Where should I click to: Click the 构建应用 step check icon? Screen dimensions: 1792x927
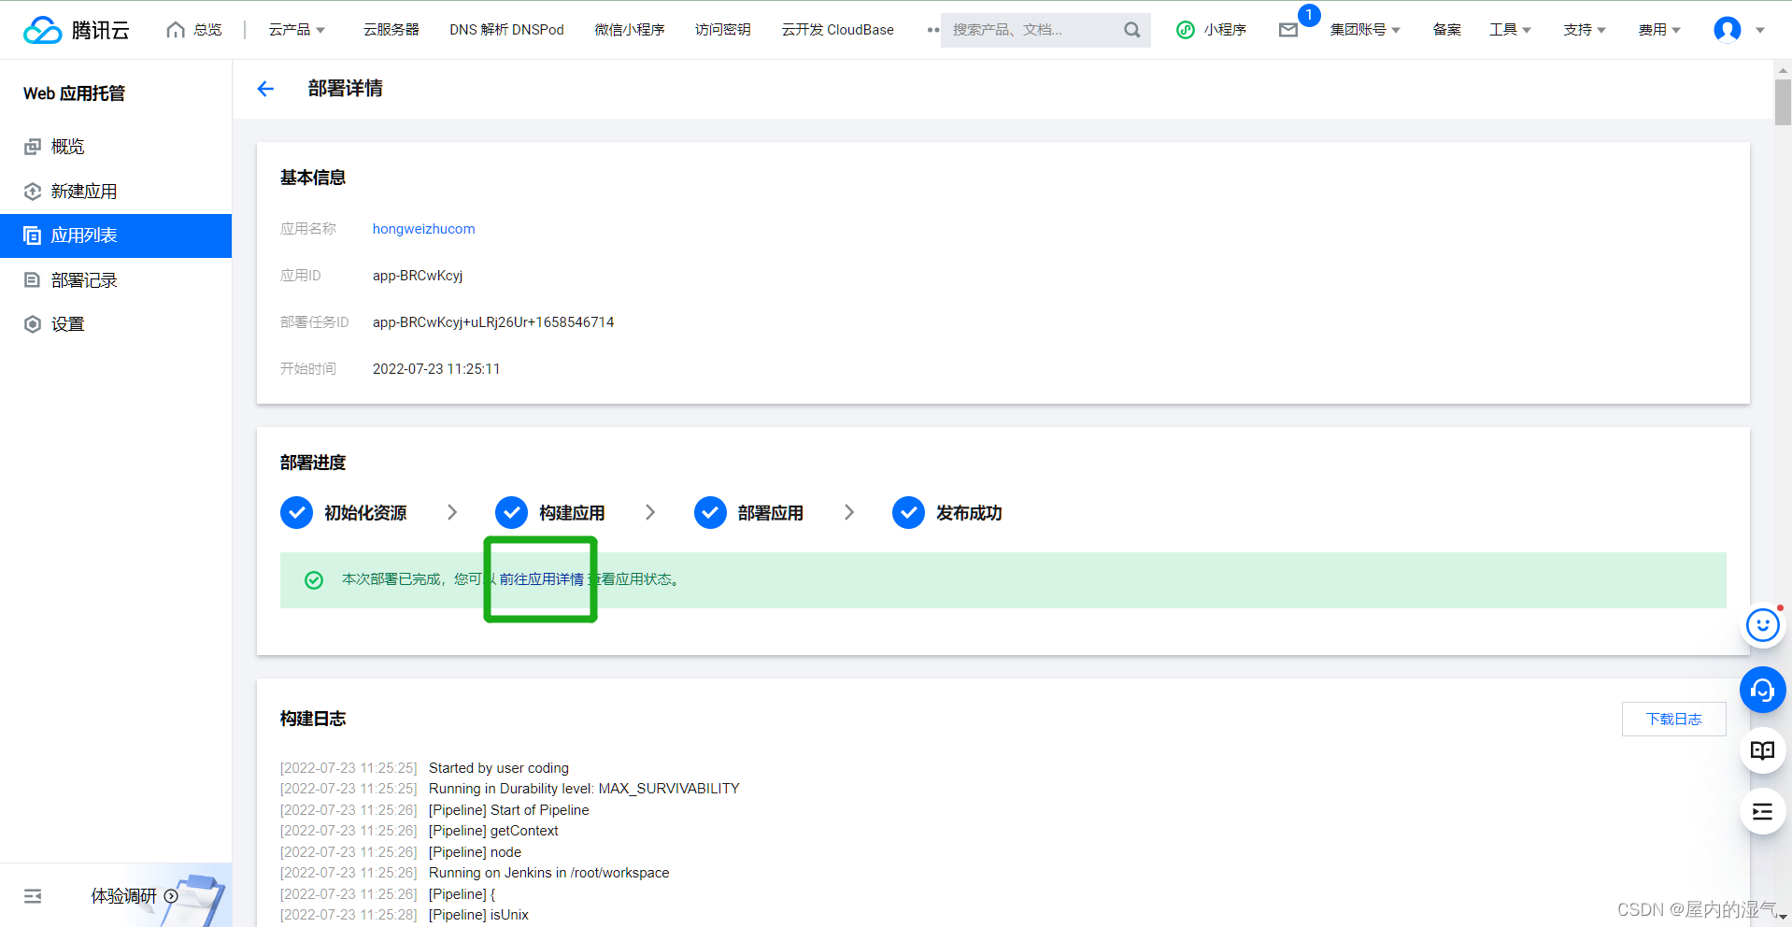pos(511,512)
